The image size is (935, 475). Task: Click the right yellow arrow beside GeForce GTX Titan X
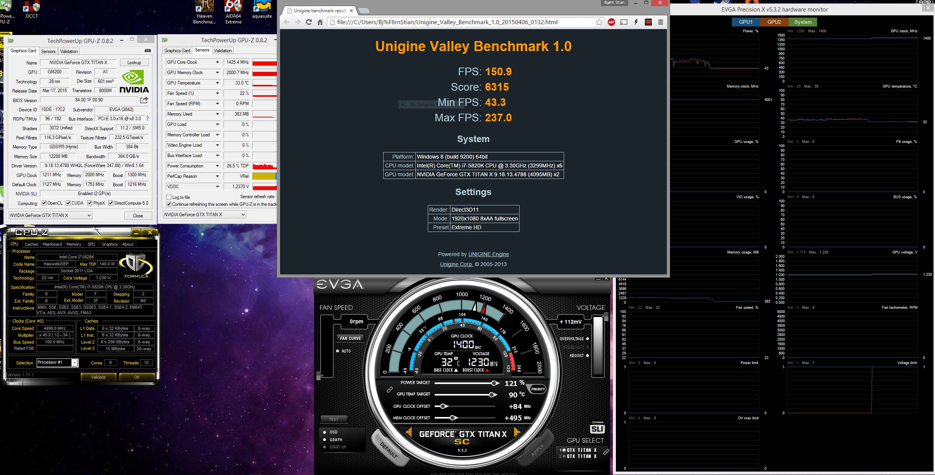point(517,433)
